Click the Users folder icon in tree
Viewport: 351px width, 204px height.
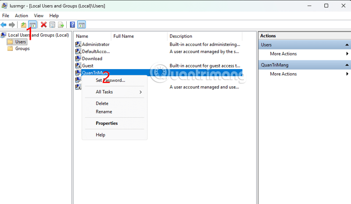pyautogui.click(x=10, y=42)
